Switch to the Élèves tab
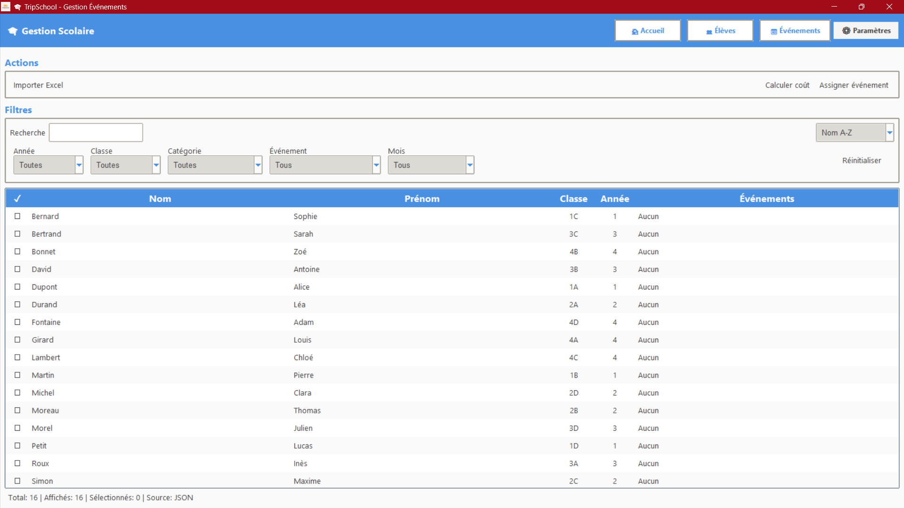This screenshot has height=508, width=904. click(720, 31)
